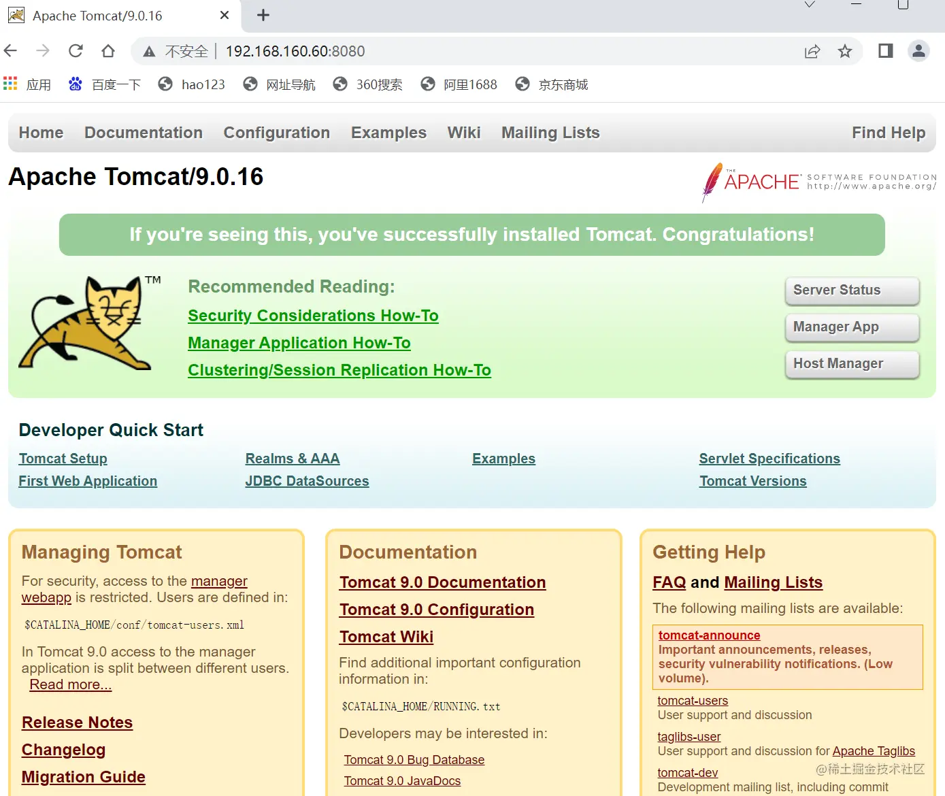Open the tomcat-users mailing list
Screen dimensions: 945x796
(693, 701)
